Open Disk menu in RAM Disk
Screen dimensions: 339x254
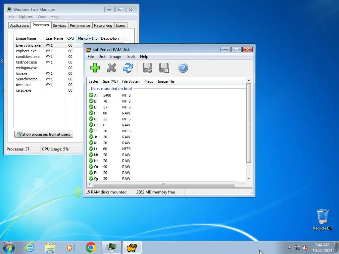pyautogui.click(x=102, y=57)
